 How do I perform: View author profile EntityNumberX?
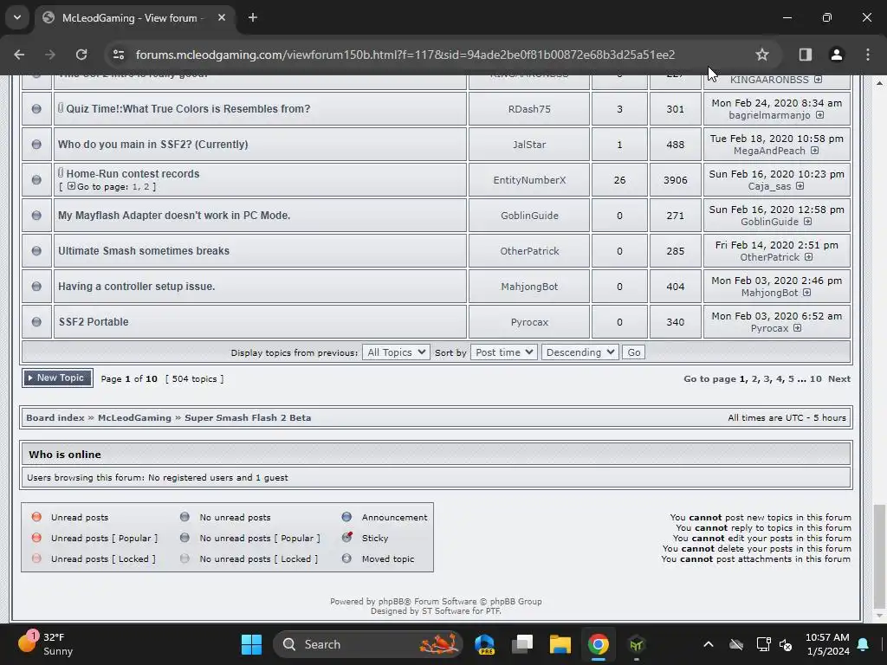[529, 180]
